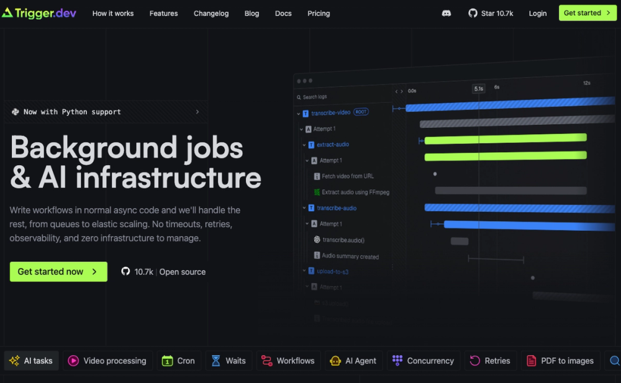Click the blue transcribe-video timeline bar
This screenshot has height=383, width=621.
point(510,104)
